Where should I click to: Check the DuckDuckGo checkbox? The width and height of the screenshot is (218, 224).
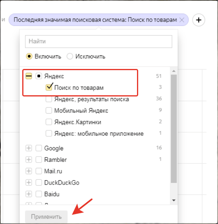click(39, 183)
